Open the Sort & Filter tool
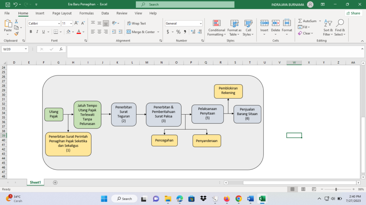The height and width of the screenshot is (205, 366). pos(328,28)
